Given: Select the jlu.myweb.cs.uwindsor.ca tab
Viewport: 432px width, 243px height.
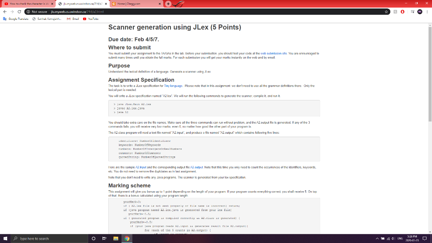Looking at the screenshot, I should [83, 4].
